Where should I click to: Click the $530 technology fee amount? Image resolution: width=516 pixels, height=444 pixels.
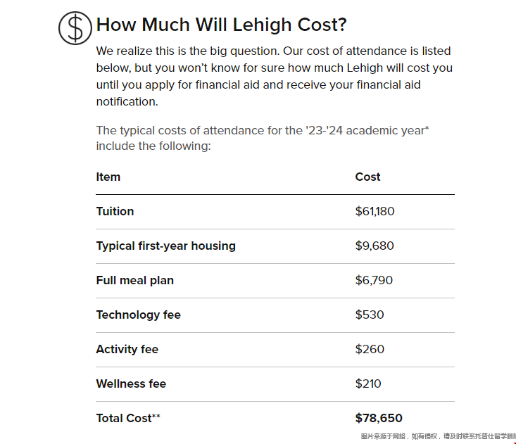[x=370, y=315]
